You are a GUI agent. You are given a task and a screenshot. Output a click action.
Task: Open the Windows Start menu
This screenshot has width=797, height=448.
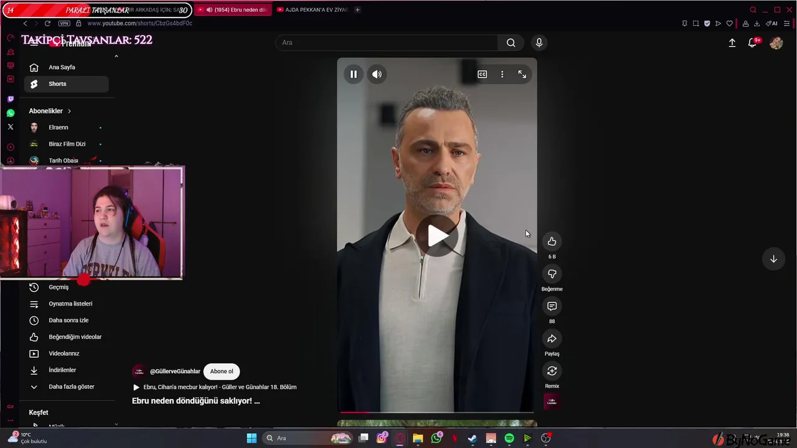click(x=252, y=438)
